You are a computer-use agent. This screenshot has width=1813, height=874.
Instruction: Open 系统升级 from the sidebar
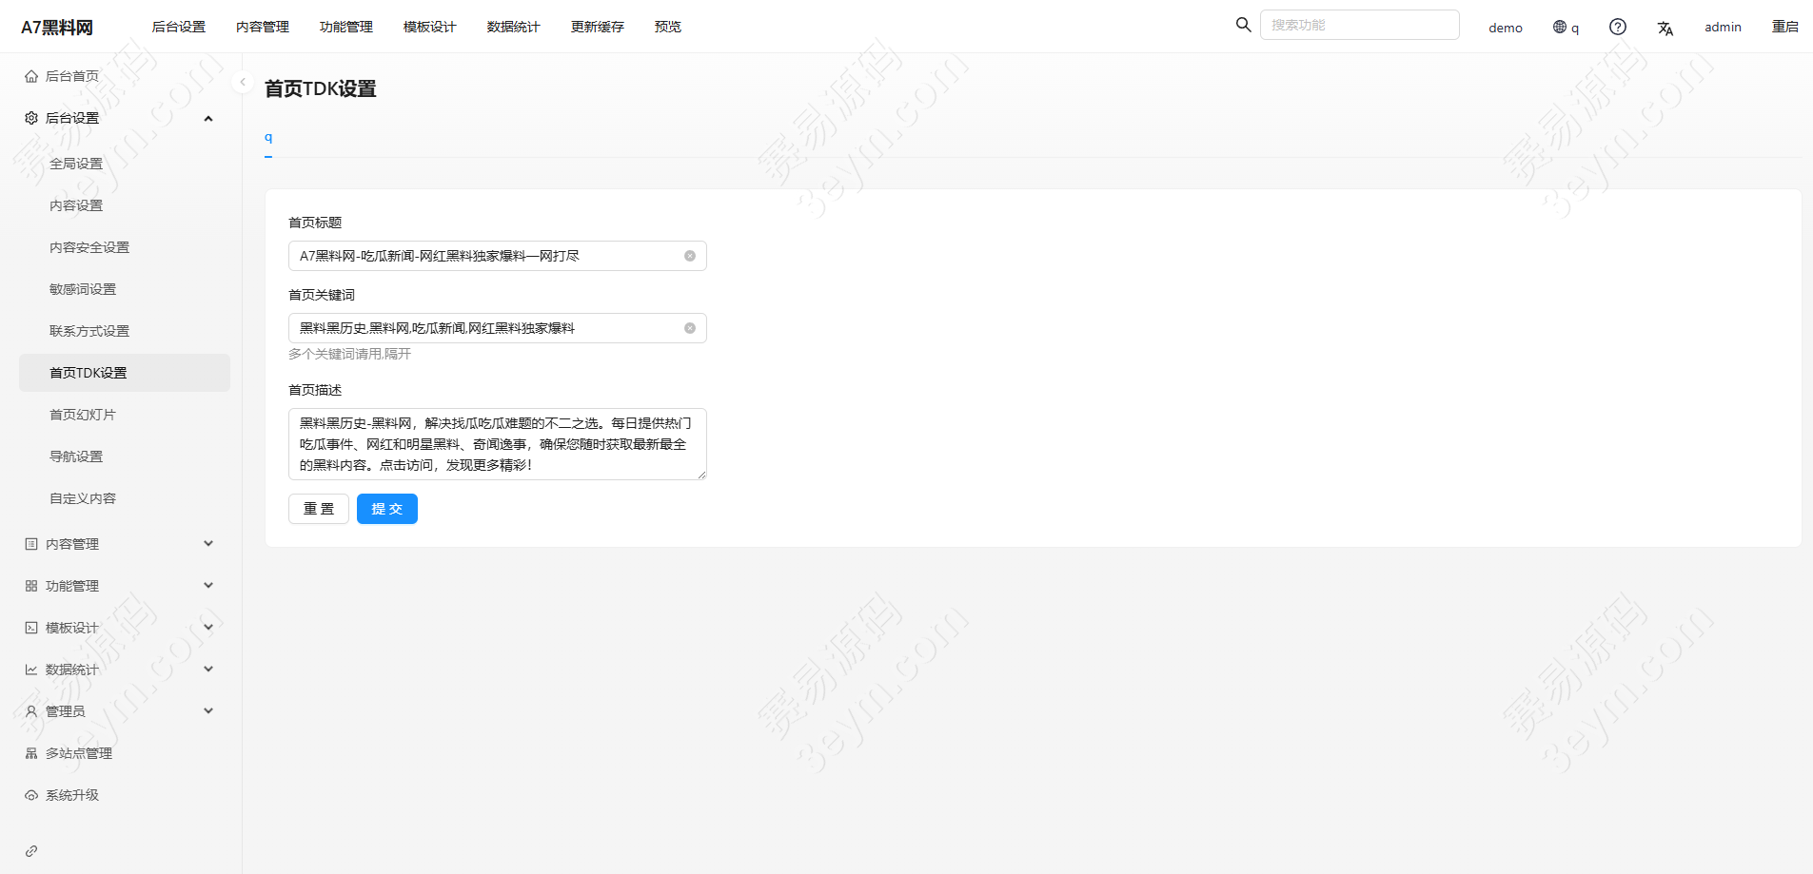tap(72, 795)
